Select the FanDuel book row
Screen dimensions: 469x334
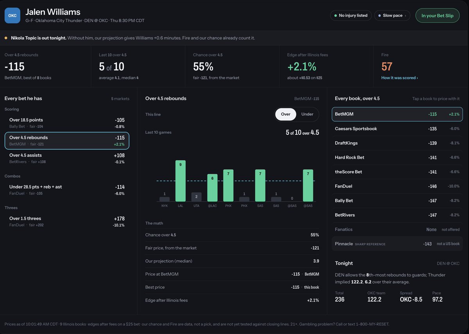(x=397, y=186)
